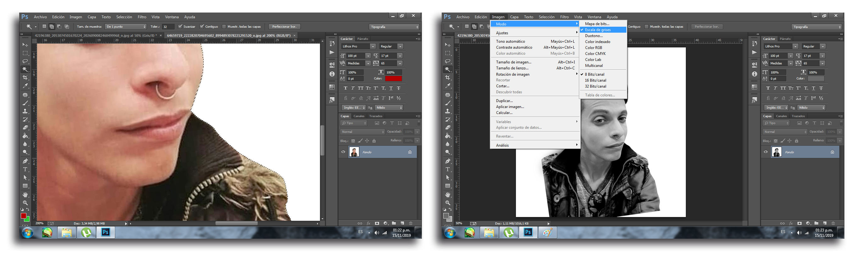Click the Toler. field showing 32
This screenshot has height=255, width=862.
(x=168, y=26)
